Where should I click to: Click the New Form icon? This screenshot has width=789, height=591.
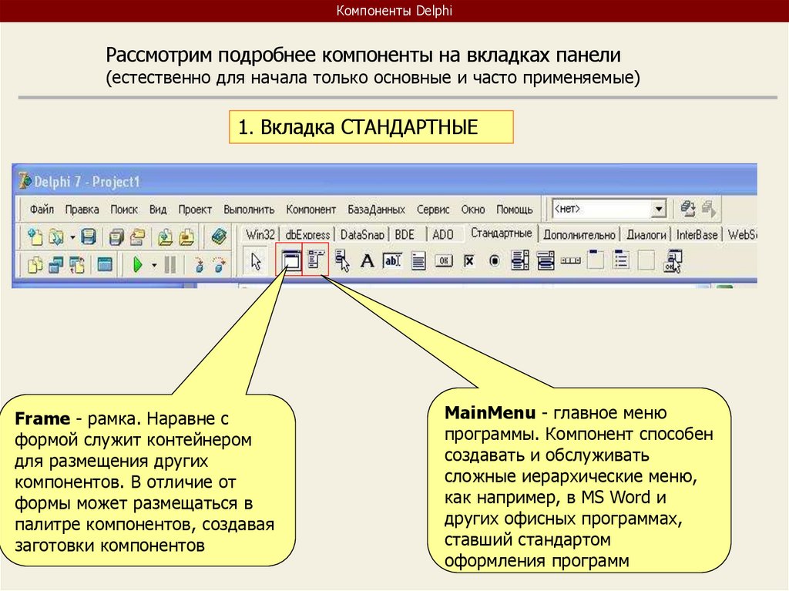pos(105,264)
